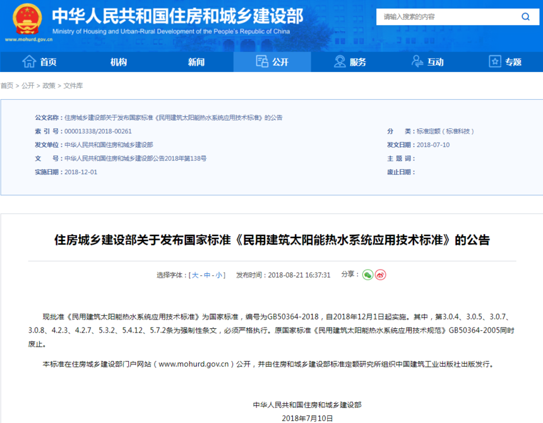The image size is (543, 423).
Task: Open the 新闻 navigation menu item
Action: click(x=196, y=62)
